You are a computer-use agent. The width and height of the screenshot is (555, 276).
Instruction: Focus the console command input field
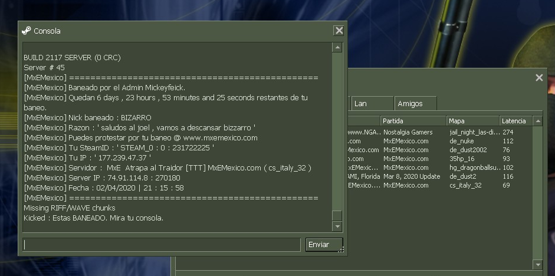tap(162, 245)
